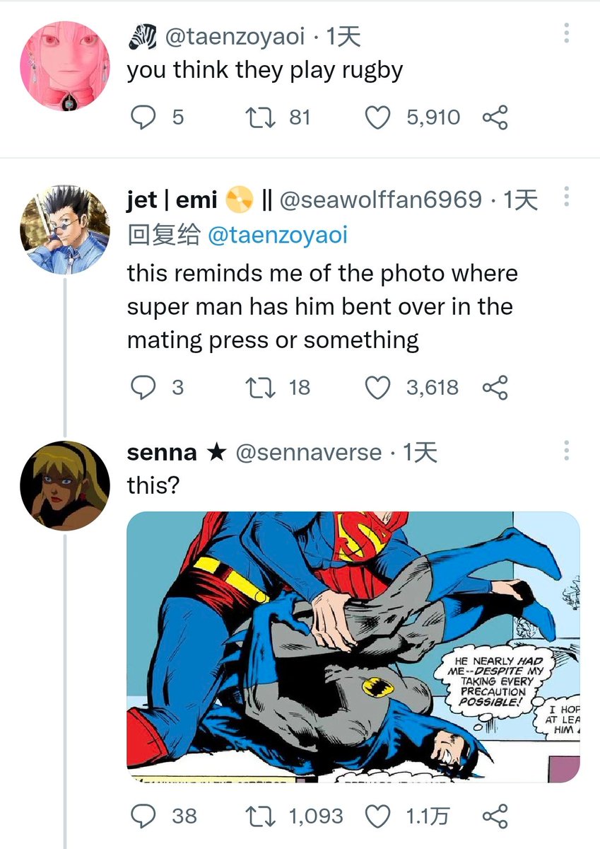This screenshot has height=849, width=600.
Task: Open the @taenzoyaoi mention link in reply
Action: pos(276,236)
